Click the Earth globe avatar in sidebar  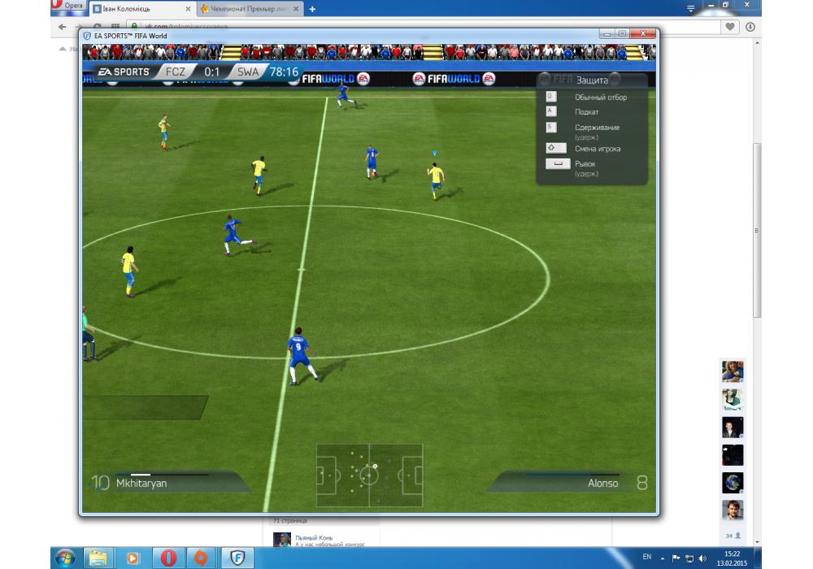[x=733, y=483]
